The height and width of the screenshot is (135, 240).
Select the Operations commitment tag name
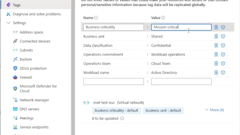pyautogui.click(x=103, y=54)
